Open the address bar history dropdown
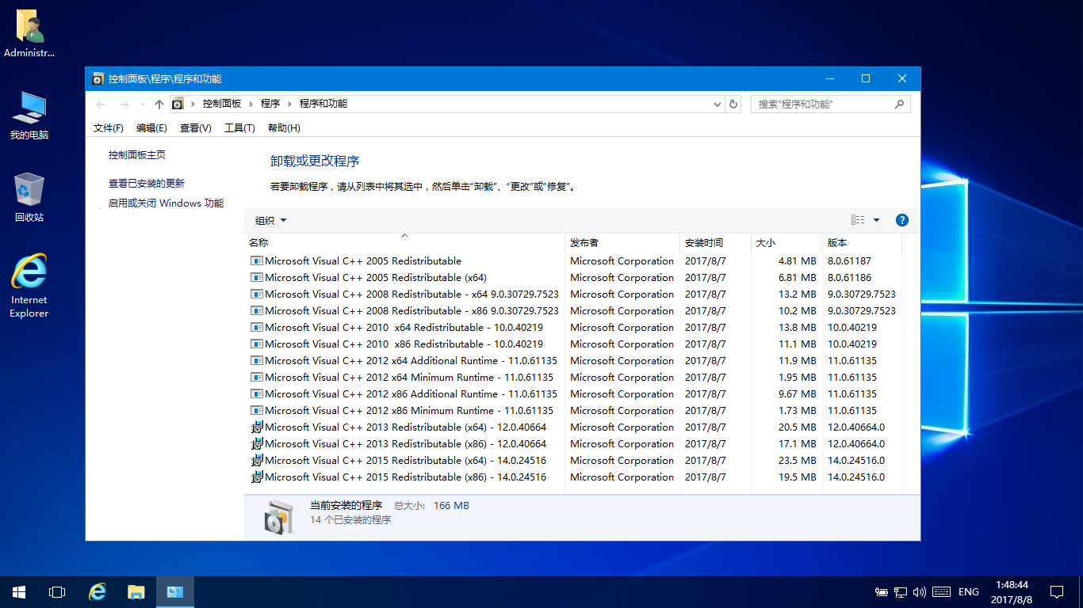Image resolution: width=1083 pixels, height=608 pixels. coord(718,104)
